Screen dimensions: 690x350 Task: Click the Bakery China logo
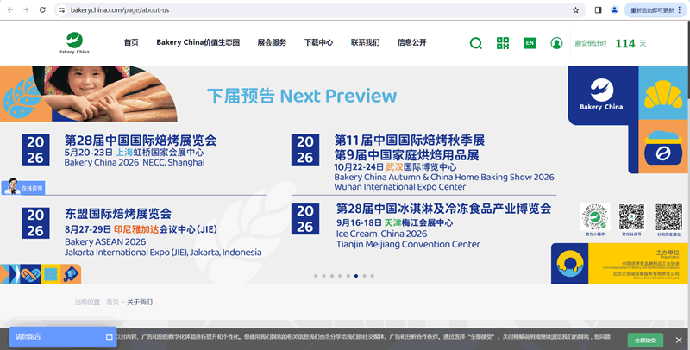tap(76, 42)
